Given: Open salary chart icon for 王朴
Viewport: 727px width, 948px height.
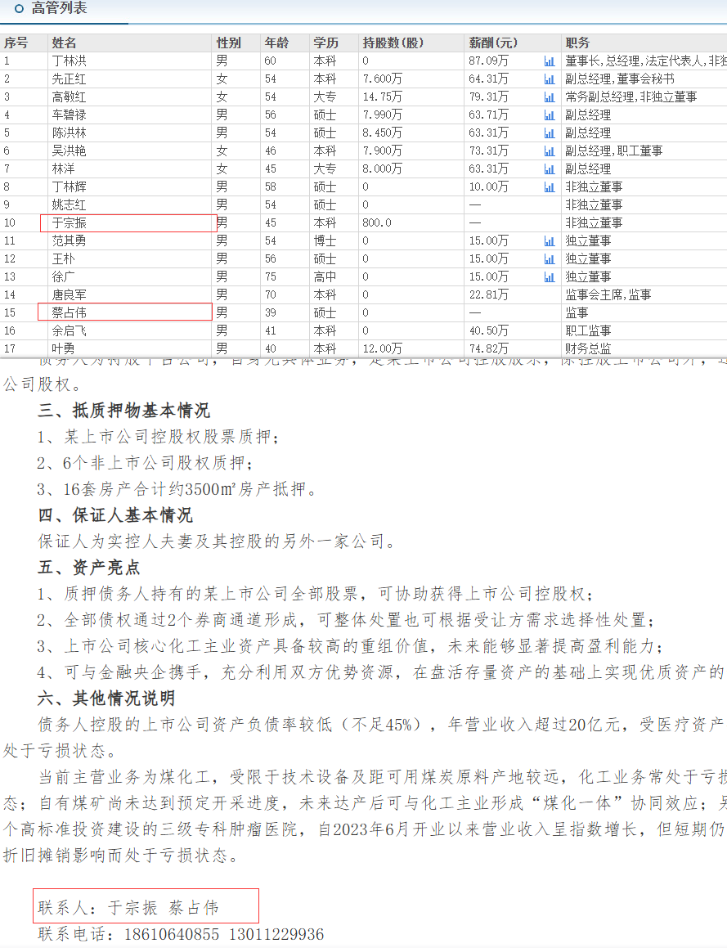Looking at the screenshot, I should pyautogui.click(x=550, y=258).
